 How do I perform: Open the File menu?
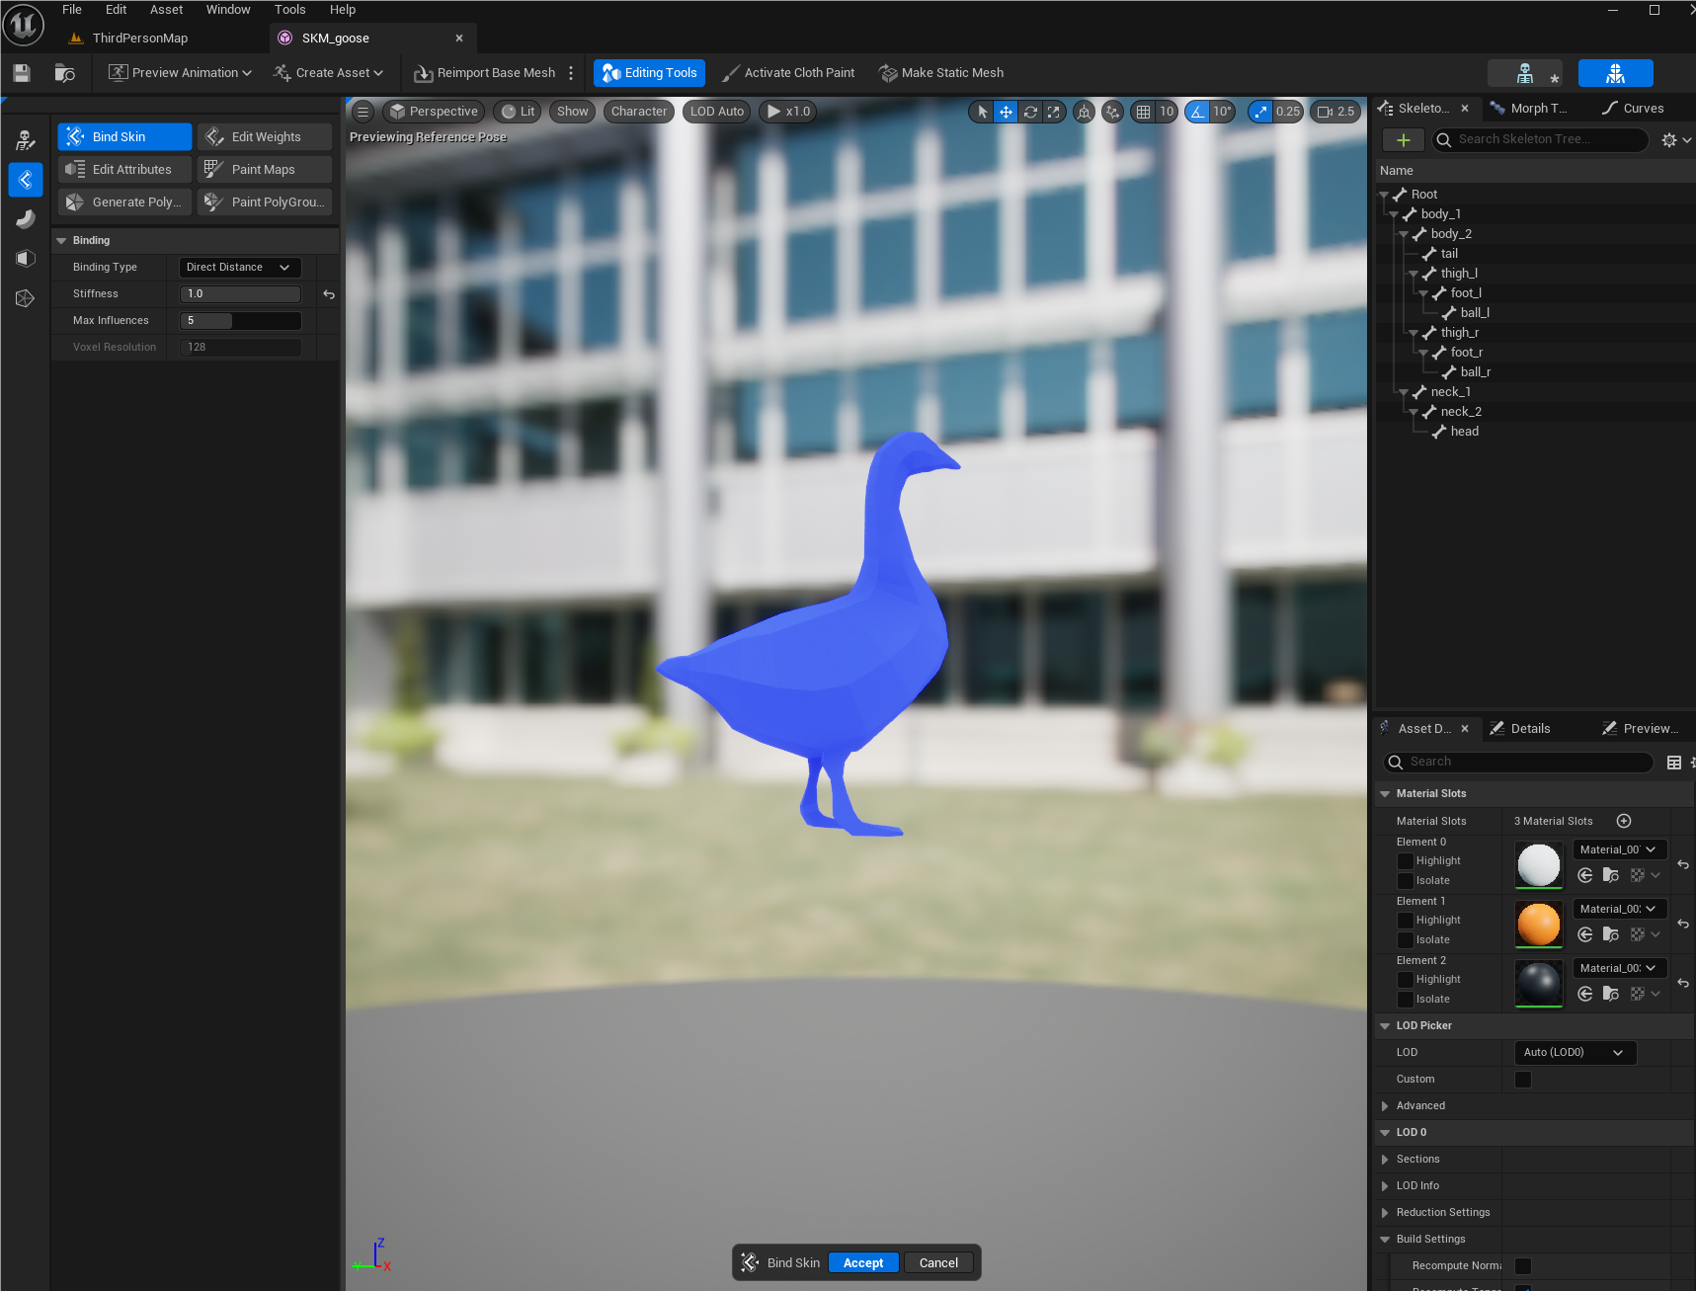(x=72, y=10)
